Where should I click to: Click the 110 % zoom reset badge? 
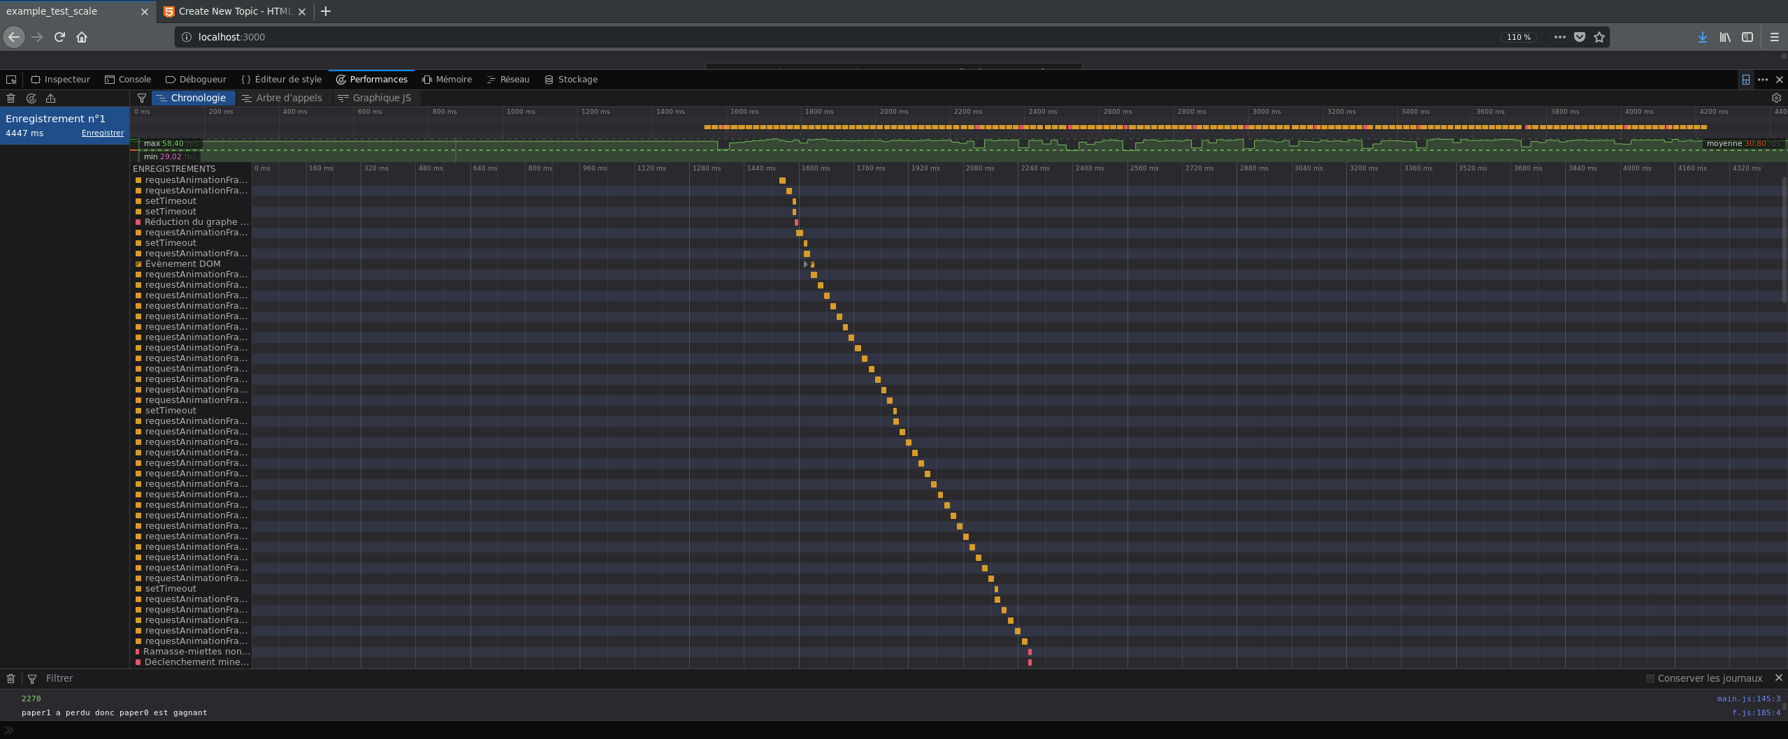pos(1518,37)
